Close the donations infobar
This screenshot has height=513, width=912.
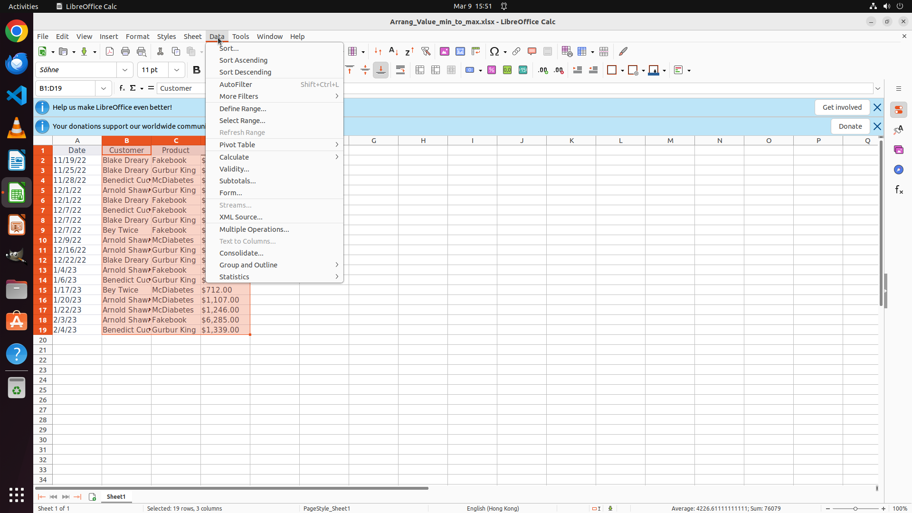tap(877, 126)
